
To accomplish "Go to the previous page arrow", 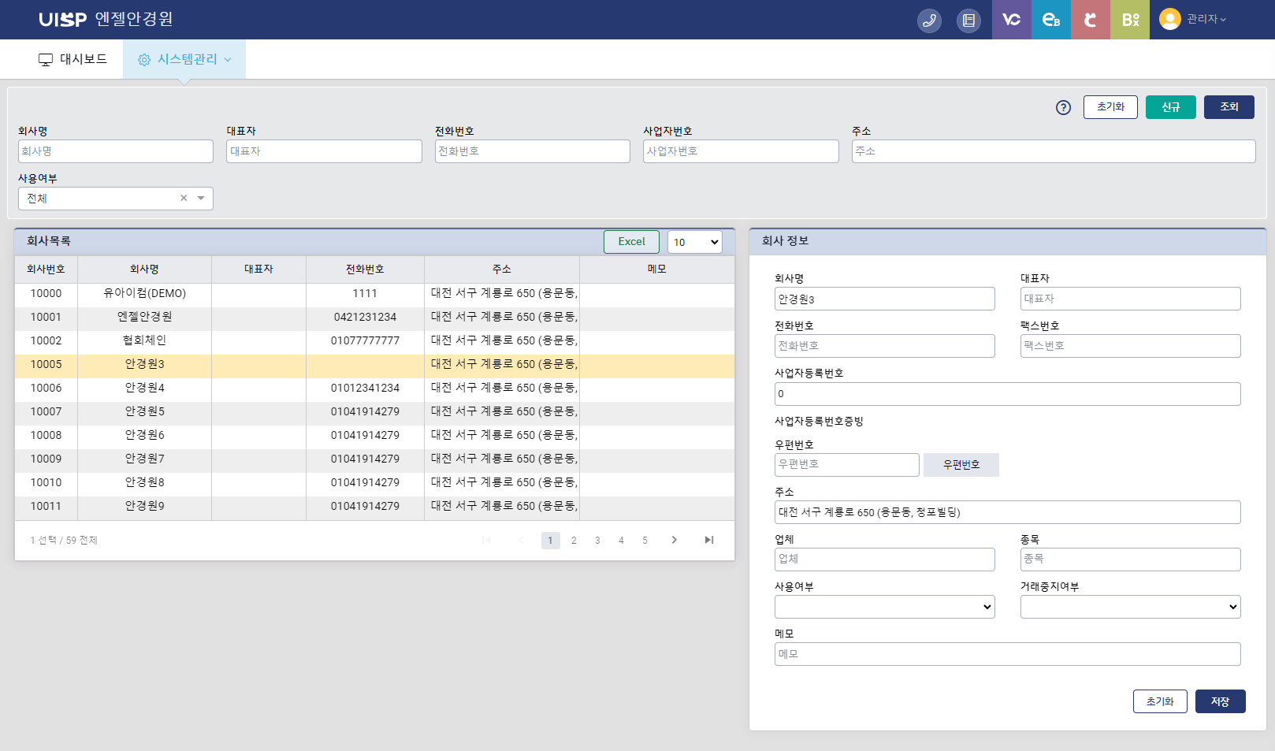I will [x=521, y=540].
